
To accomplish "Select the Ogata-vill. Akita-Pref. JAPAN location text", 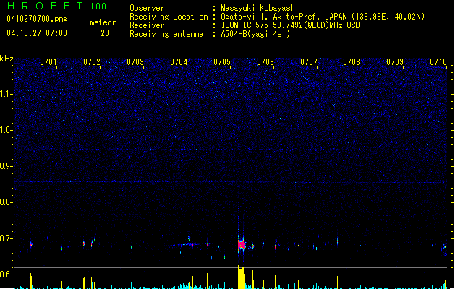I will [323, 17].
